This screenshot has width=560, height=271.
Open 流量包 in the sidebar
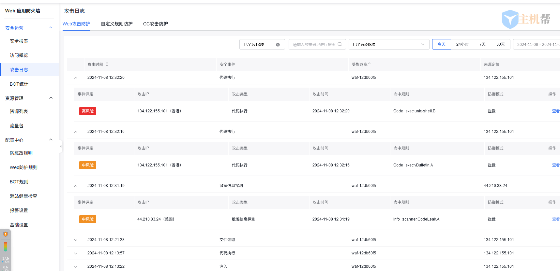(x=17, y=126)
